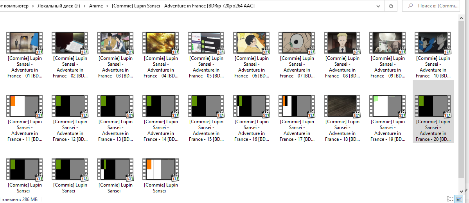Viewport: 469px width, 203px height.
Task: Select the episode 11 video thumbnail
Action: coord(24,106)
